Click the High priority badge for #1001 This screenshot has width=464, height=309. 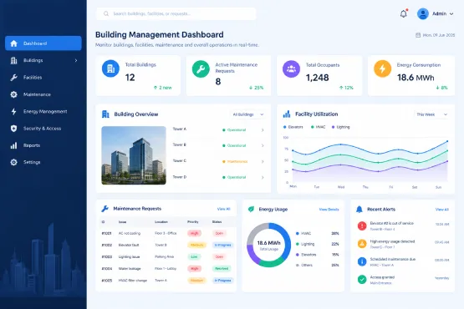point(194,233)
